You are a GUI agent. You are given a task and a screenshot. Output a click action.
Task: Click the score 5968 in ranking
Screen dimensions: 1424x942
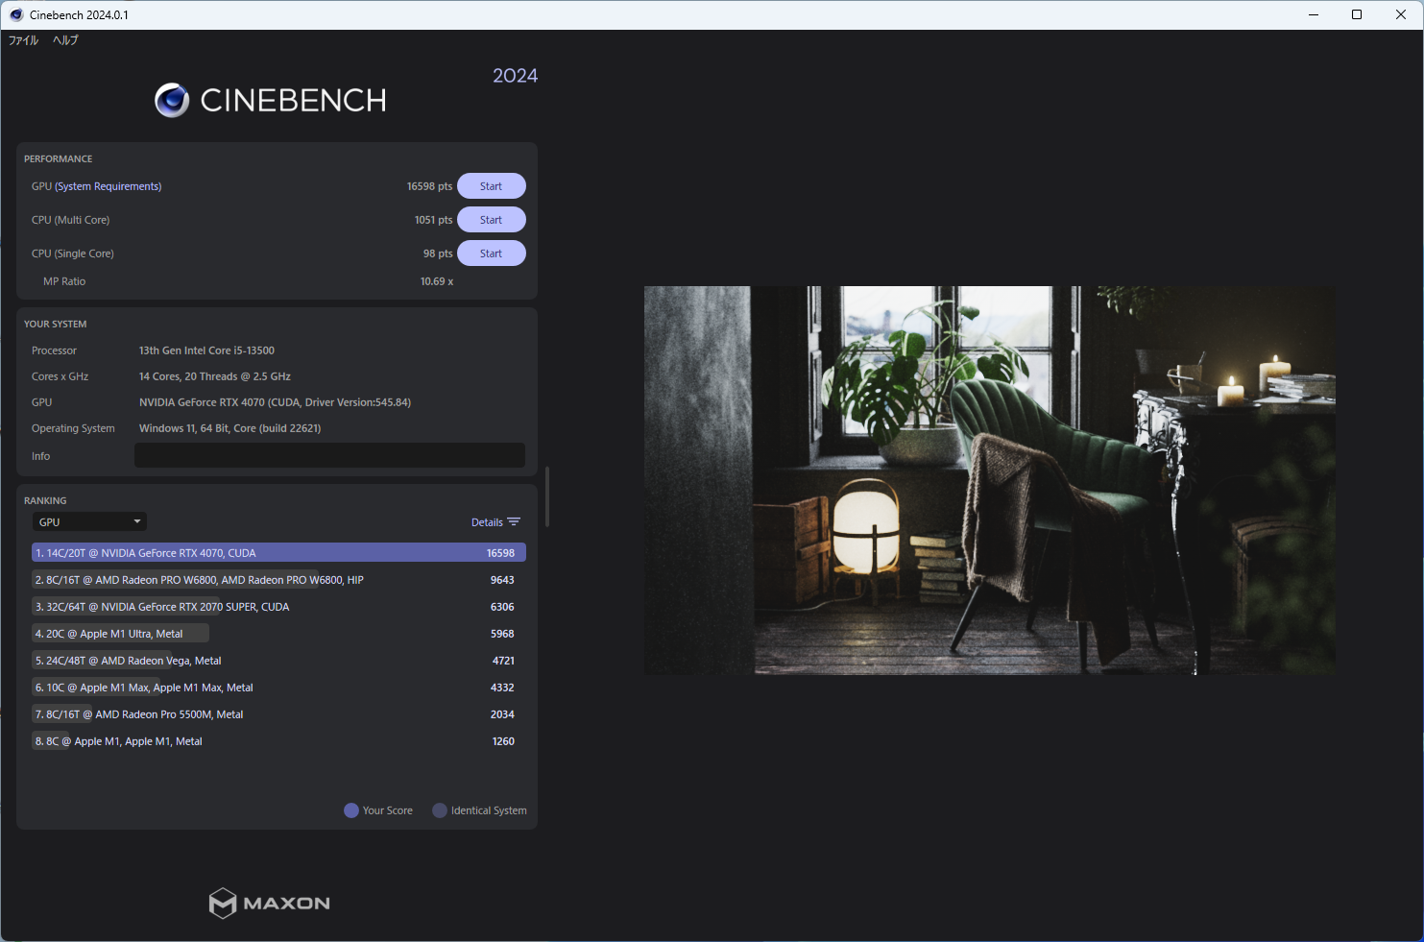pyautogui.click(x=502, y=634)
